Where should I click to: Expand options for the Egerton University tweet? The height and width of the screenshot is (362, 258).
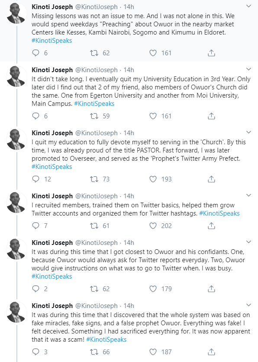click(x=248, y=69)
